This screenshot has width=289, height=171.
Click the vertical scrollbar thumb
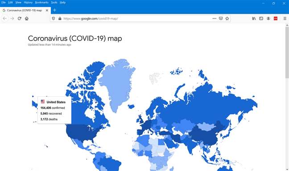click(x=287, y=52)
